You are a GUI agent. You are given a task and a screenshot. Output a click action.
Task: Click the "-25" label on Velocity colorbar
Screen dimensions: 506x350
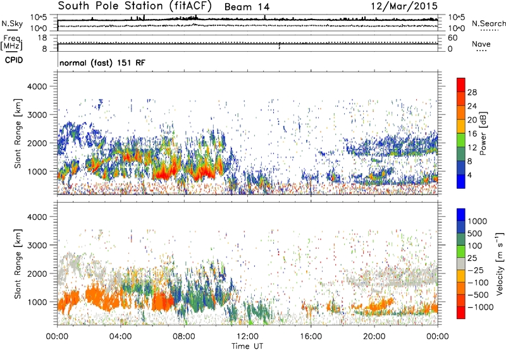tap(475, 270)
